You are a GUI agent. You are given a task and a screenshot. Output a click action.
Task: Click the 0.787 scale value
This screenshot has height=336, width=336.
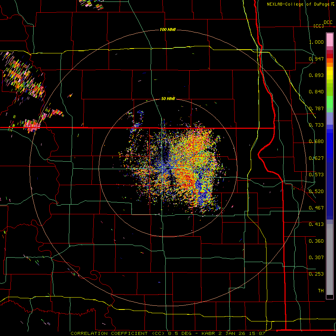(x=316, y=108)
